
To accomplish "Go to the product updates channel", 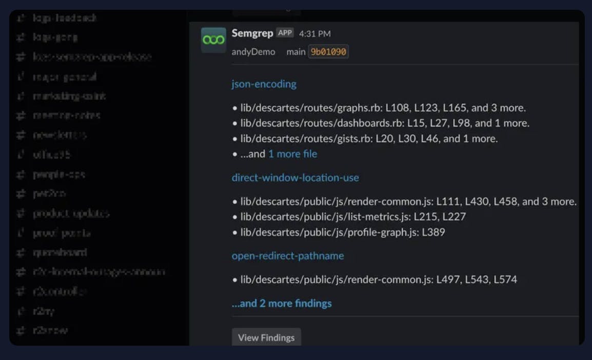I will (x=71, y=213).
